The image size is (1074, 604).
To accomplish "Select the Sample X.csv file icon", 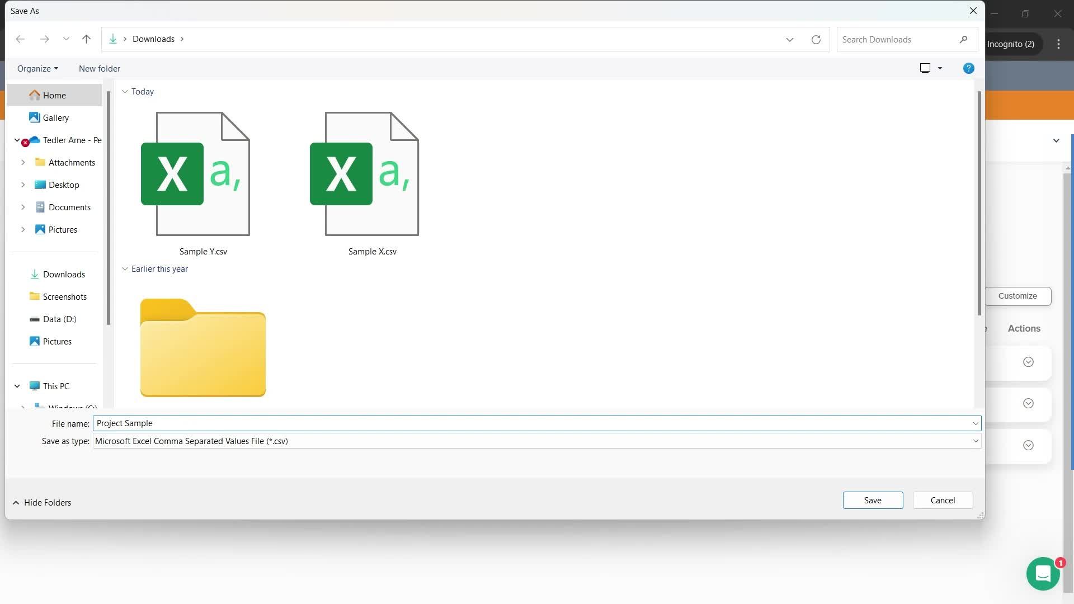I will [x=364, y=174].
